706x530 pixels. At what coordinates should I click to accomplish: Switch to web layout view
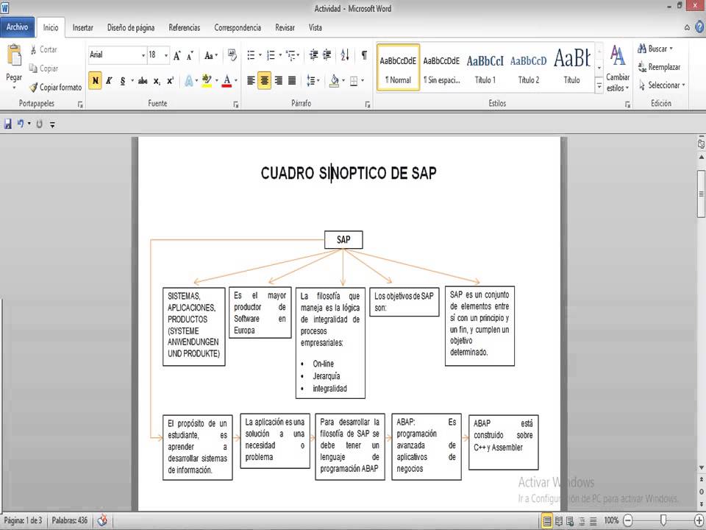(x=570, y=521)
